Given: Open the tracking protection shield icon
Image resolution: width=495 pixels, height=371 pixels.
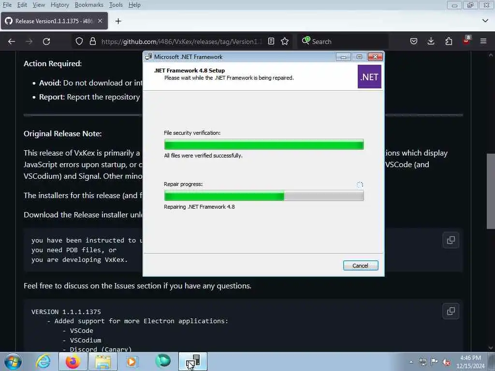Looking at the screenshot, I should click(79, 42).
